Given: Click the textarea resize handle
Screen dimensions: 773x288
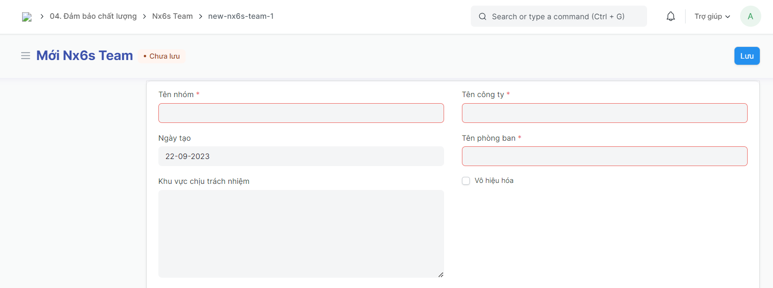Looking at the screenshot, I should click(440, 274).
